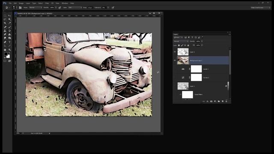Filter layers by smart objects
This screenshot has width=274, height=154.
coord(199,37)
